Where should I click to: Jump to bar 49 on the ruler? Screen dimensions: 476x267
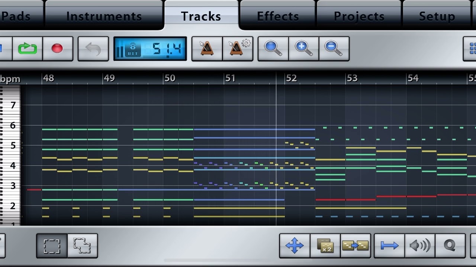(x=109, y=78)
